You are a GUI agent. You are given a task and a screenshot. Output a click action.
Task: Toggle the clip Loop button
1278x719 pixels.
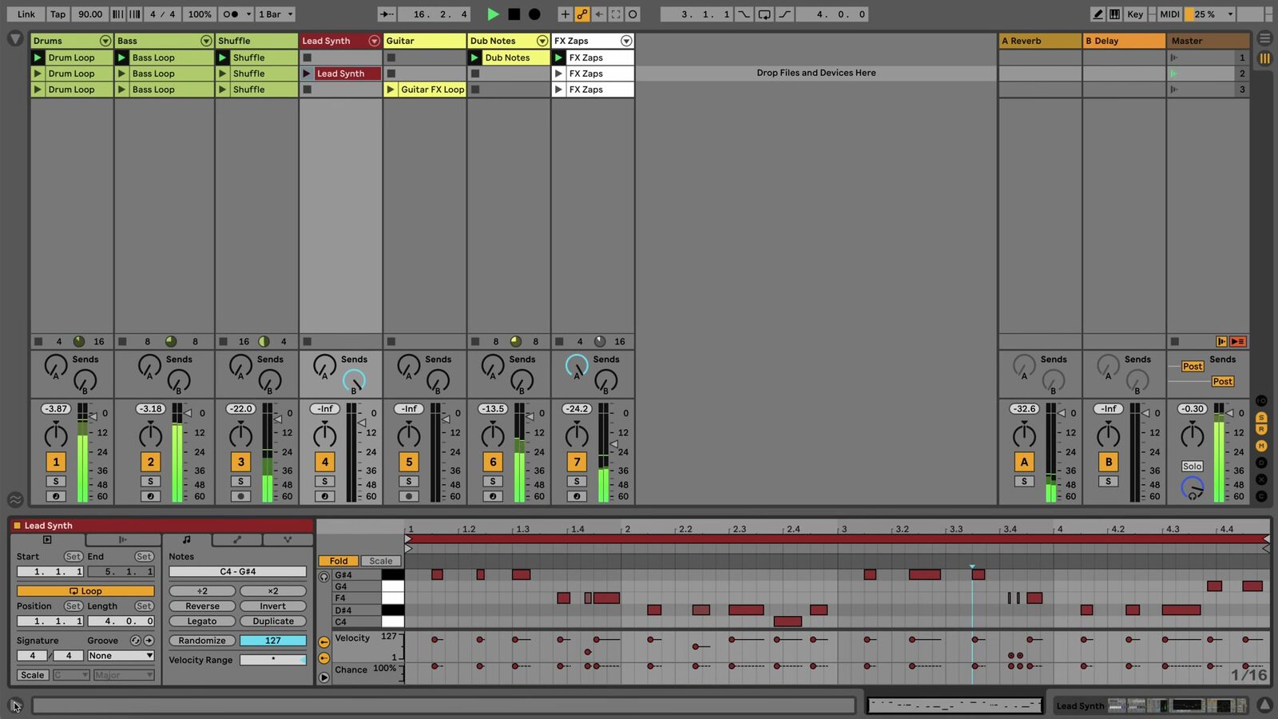point(85,591)
